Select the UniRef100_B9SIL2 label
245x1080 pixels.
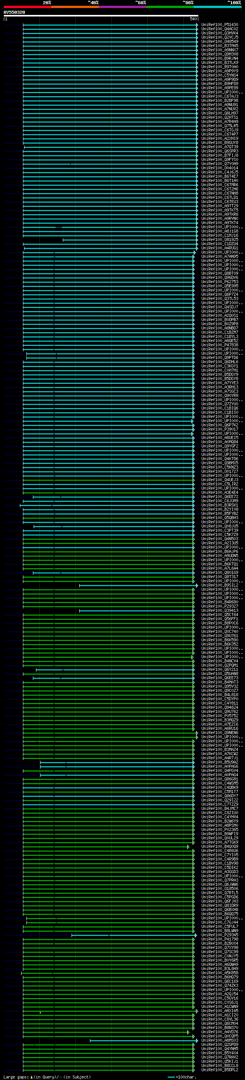click(220, 585)
